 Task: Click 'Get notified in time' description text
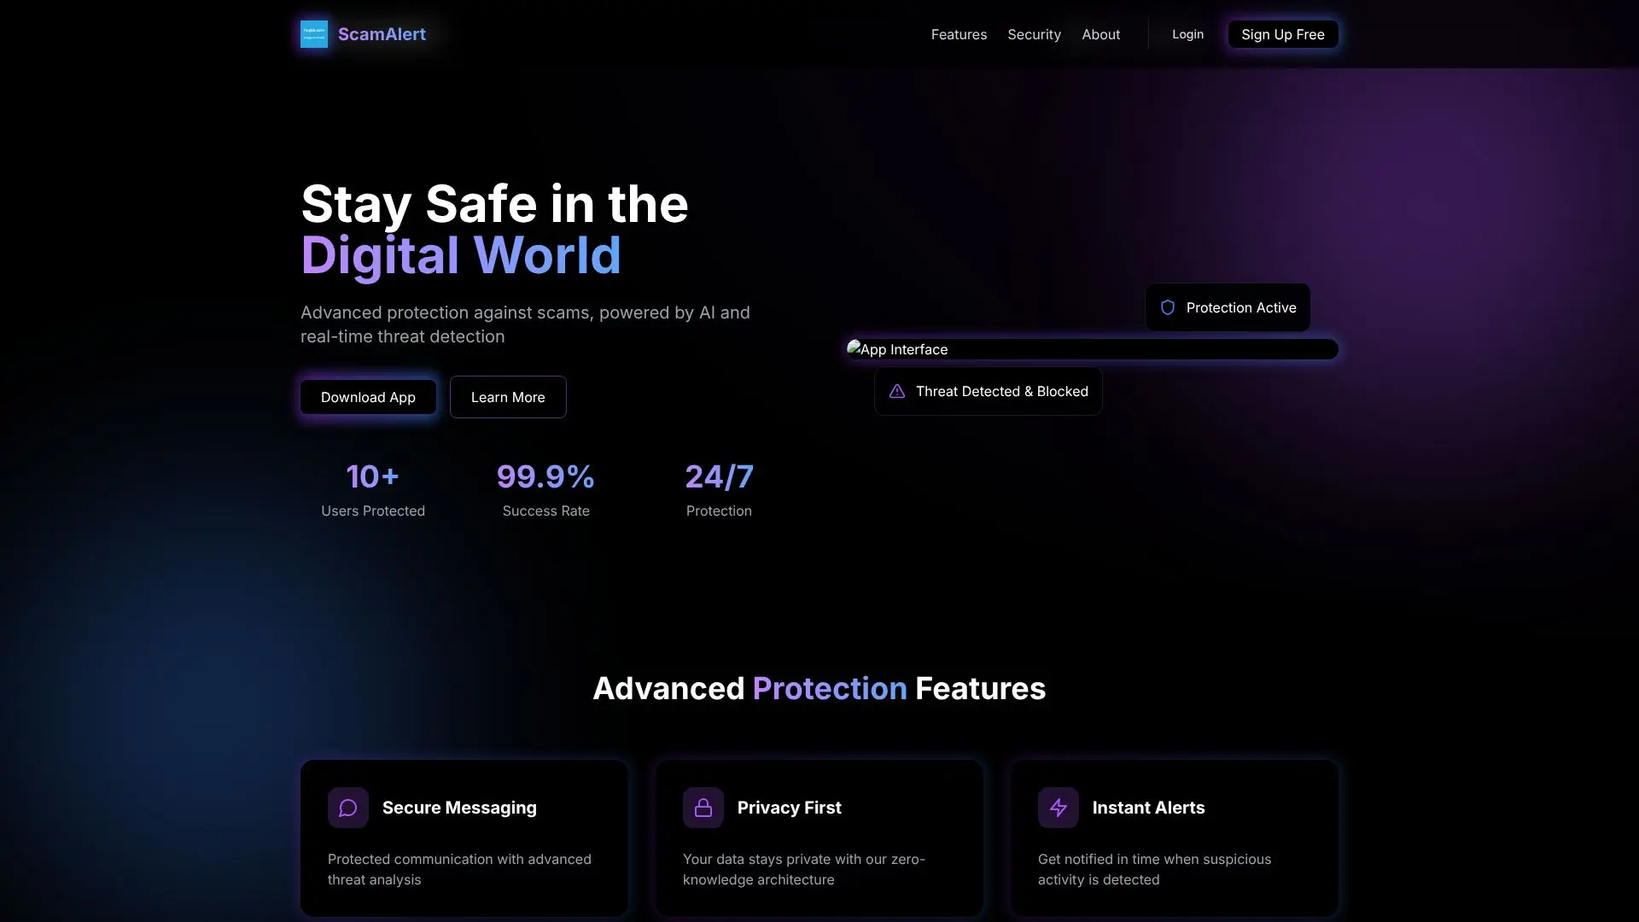click(x=1154, y=869)
